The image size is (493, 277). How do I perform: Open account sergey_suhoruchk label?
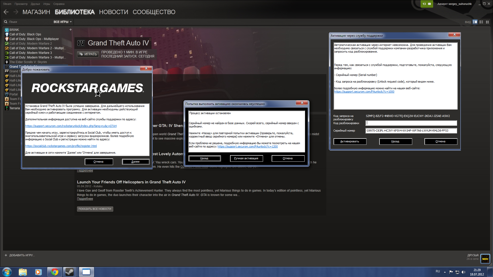tap(454, 4)
